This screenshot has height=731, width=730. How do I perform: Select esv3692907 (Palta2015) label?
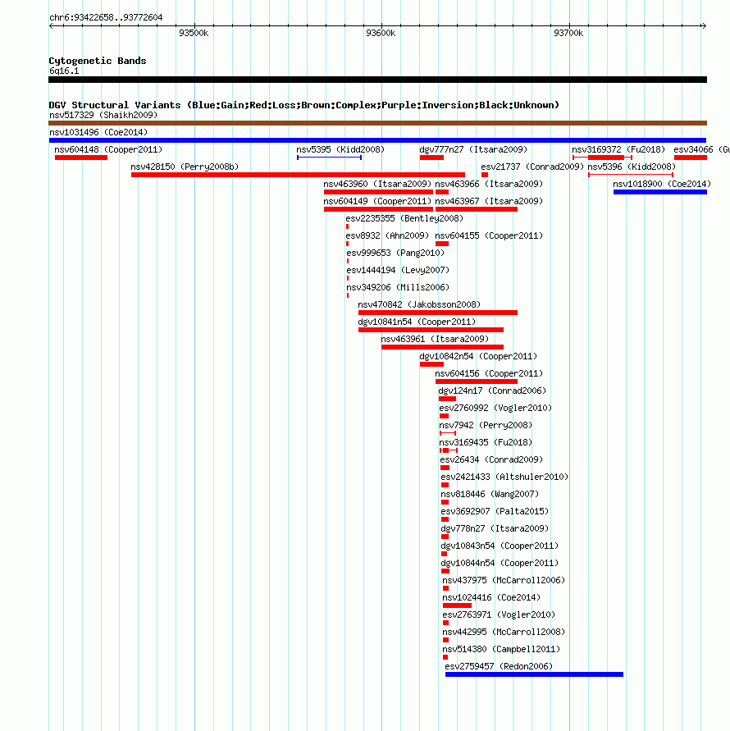coord(495,512)
